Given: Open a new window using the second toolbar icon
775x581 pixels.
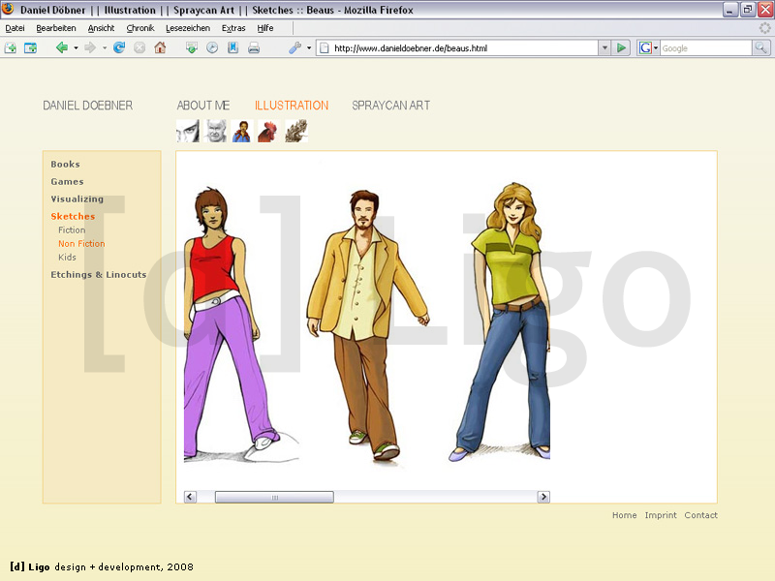Looking at the screenshot, I should pyautogui.click(x=30, y=47).
